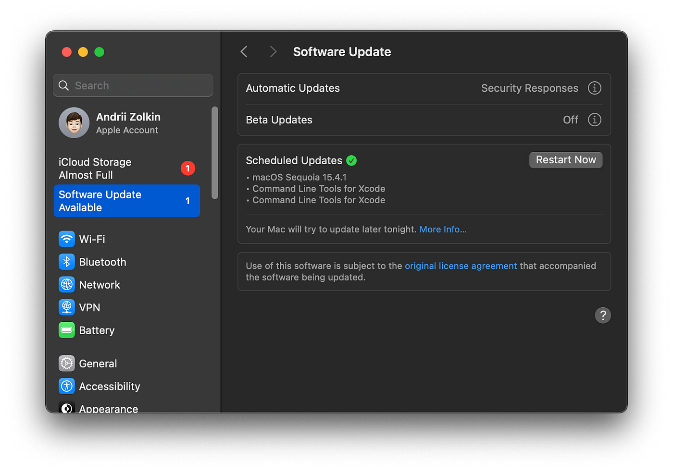Screen dimensions: 673x473
Task: Open iCloud Storage Almost Full item
Action: pyautogui.click(x=127, y=169)
